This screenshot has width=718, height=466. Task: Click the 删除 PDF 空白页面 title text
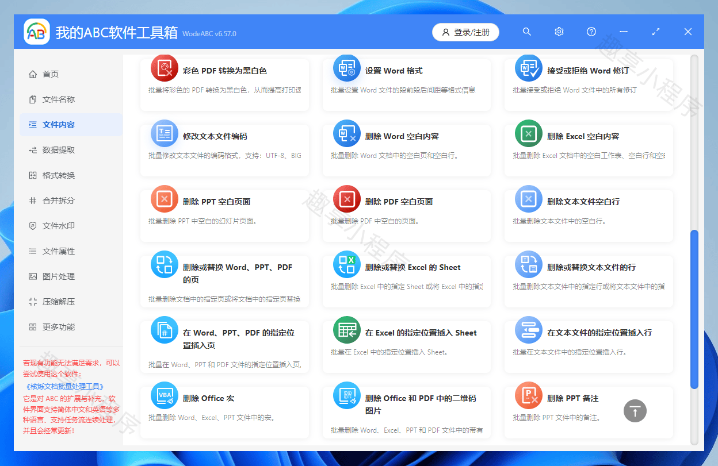point(399,202)
